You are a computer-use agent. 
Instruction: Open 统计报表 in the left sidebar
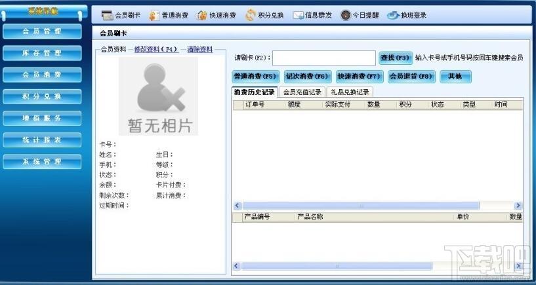pyautogui.click(x=42, y=140)
